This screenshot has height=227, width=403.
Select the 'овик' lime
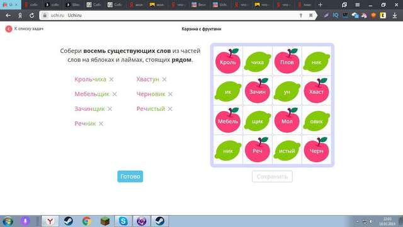point(316,121)
